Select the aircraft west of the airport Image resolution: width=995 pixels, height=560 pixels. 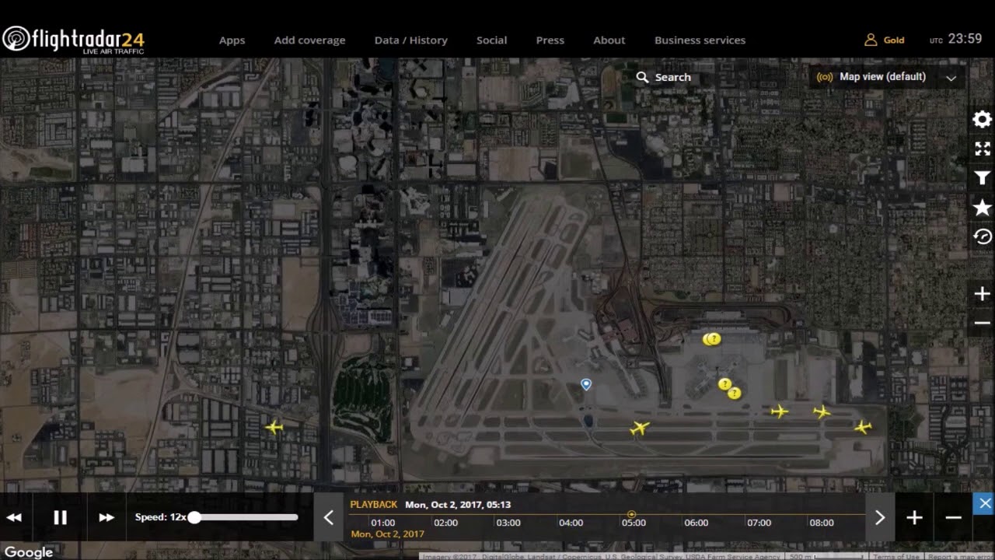[274, 427]
